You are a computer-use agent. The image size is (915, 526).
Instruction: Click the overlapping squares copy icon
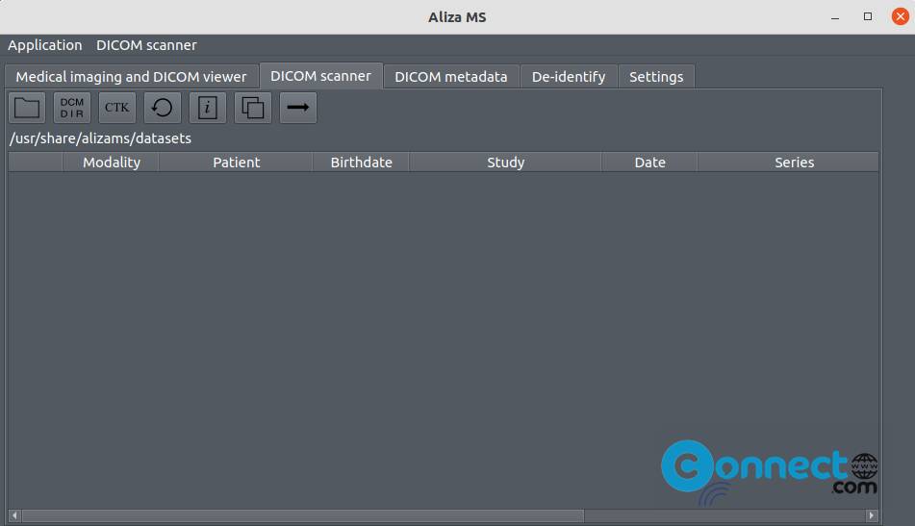tap(253, 108)
